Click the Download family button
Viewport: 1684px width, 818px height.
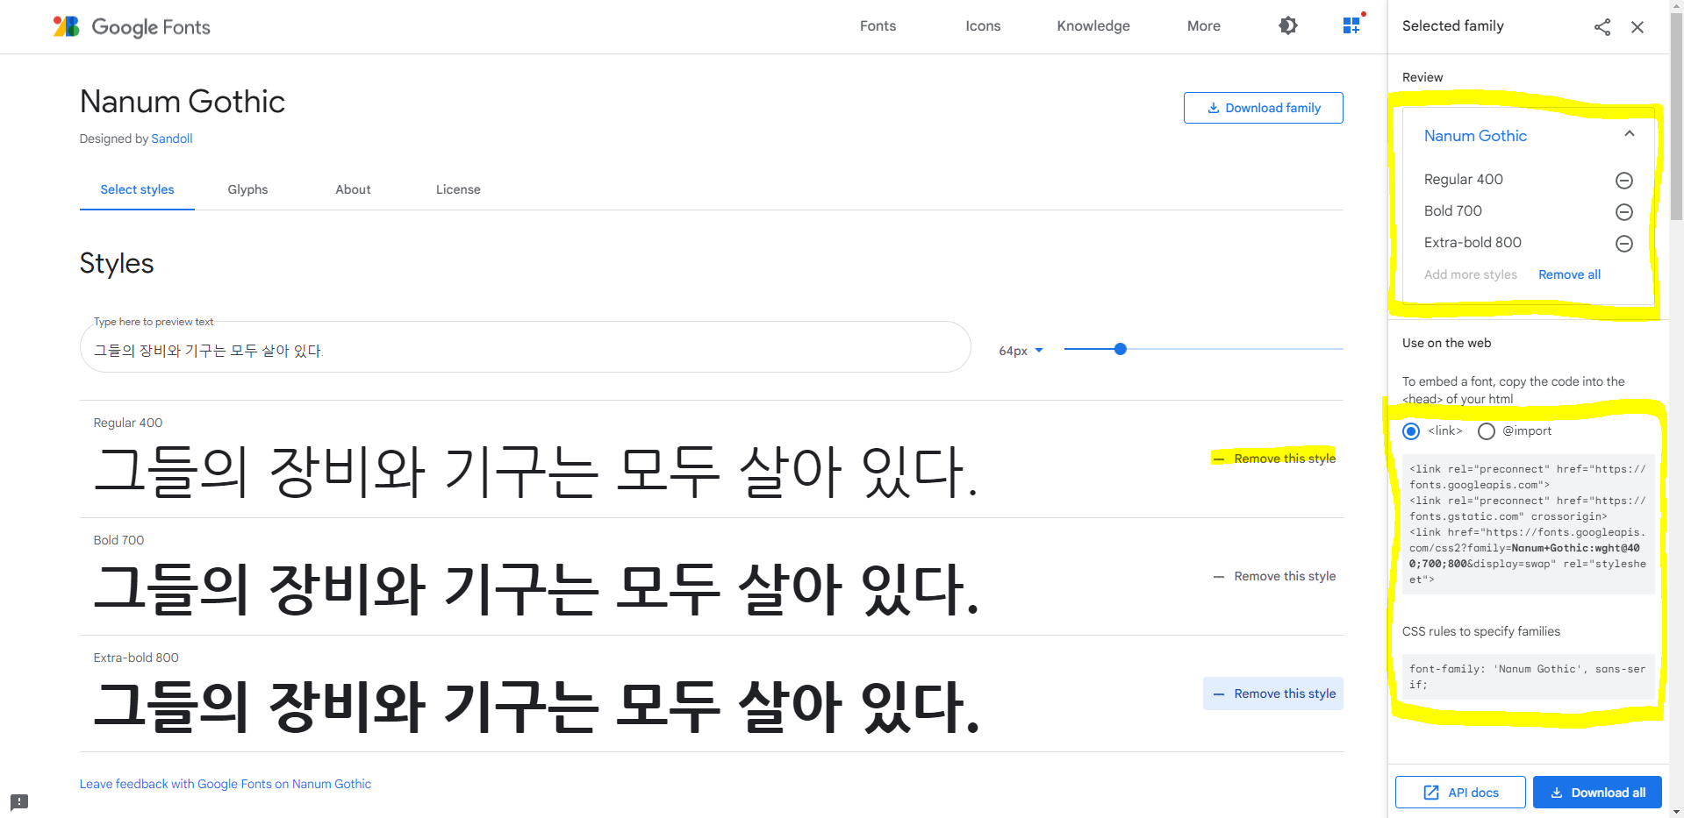(x=1263, y=108)
